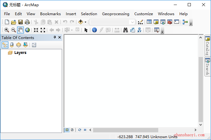
Task: Activate the Identify tool
Action: (x=94, y=30)
